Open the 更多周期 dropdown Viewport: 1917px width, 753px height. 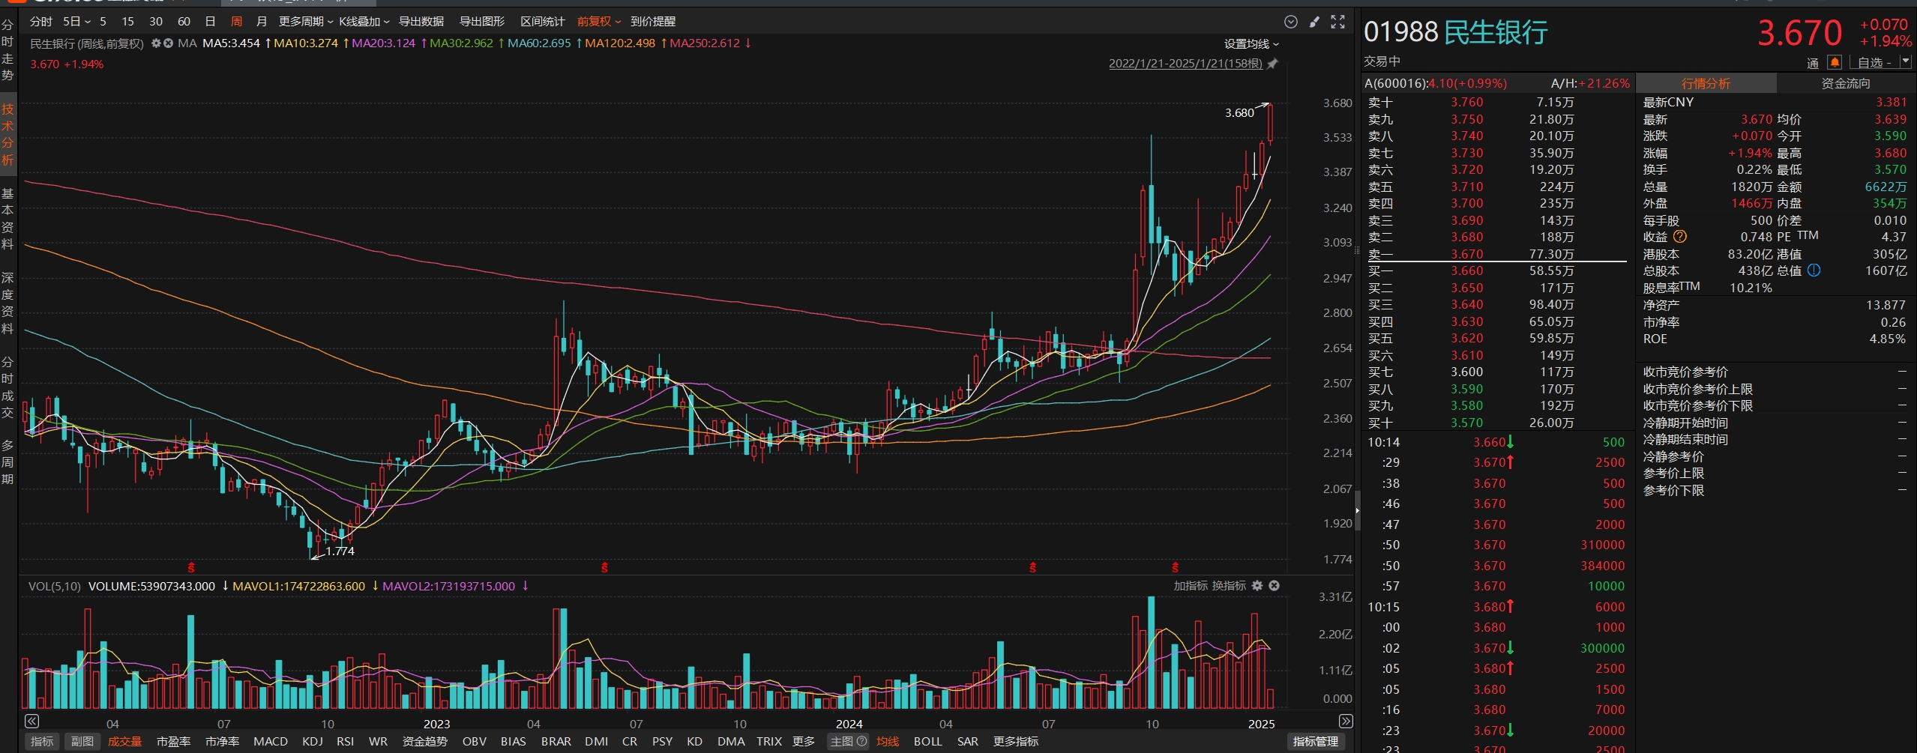[306, 22]
